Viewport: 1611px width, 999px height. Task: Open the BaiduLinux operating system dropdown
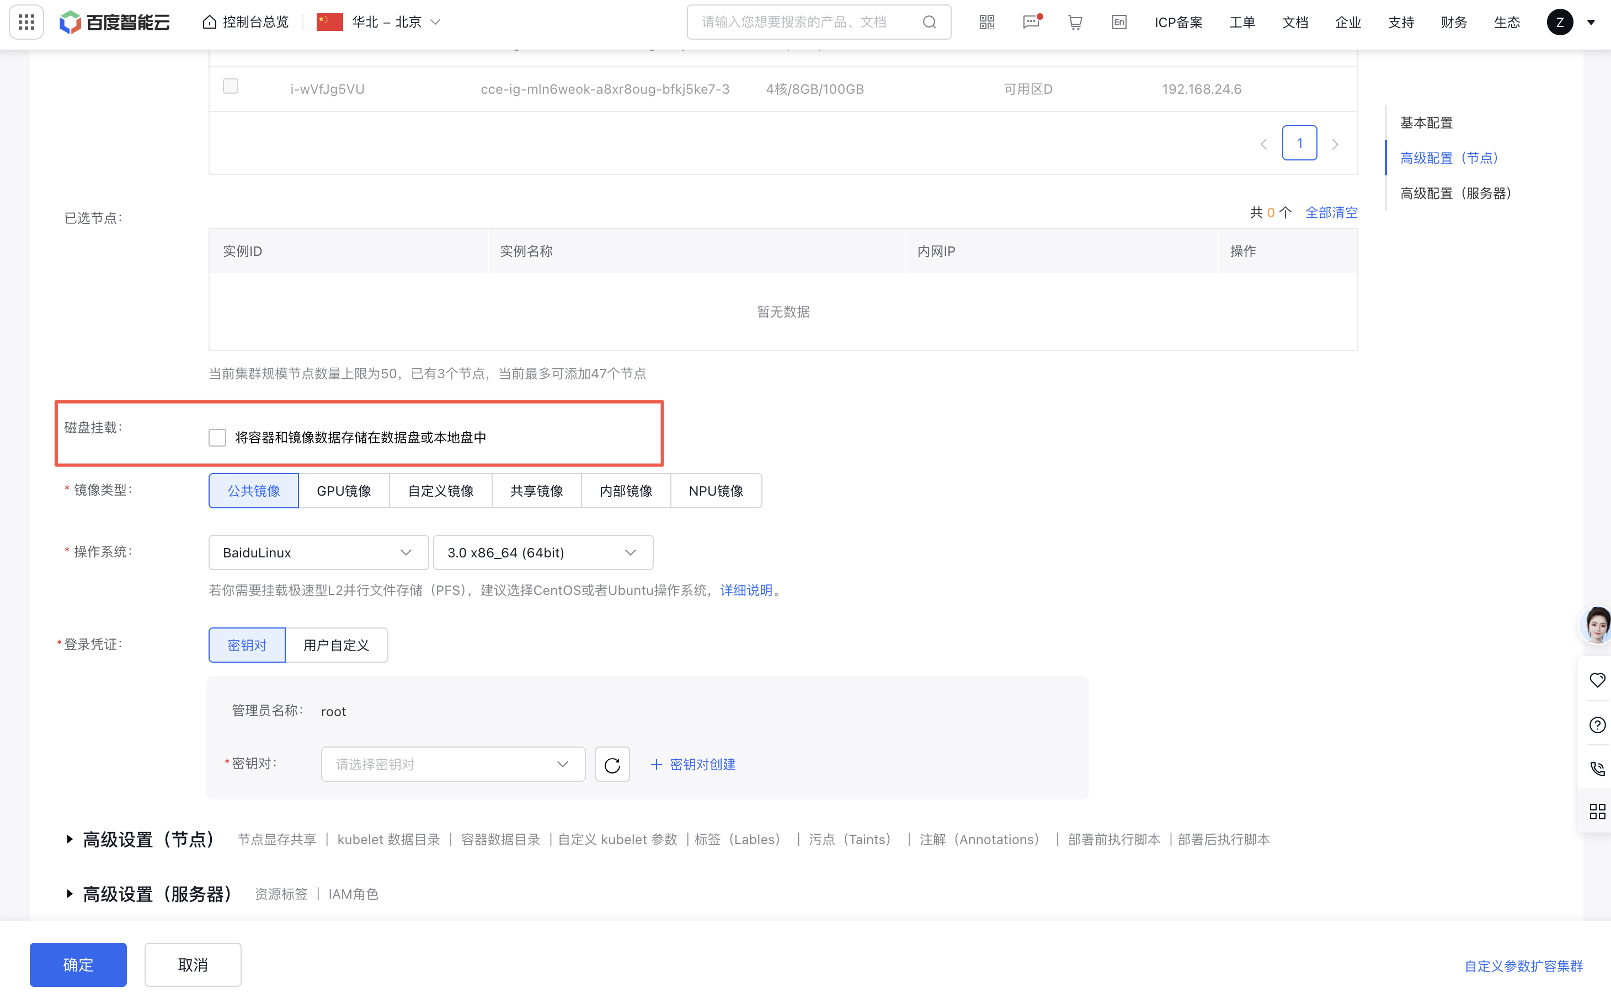(x=319, y=552)
